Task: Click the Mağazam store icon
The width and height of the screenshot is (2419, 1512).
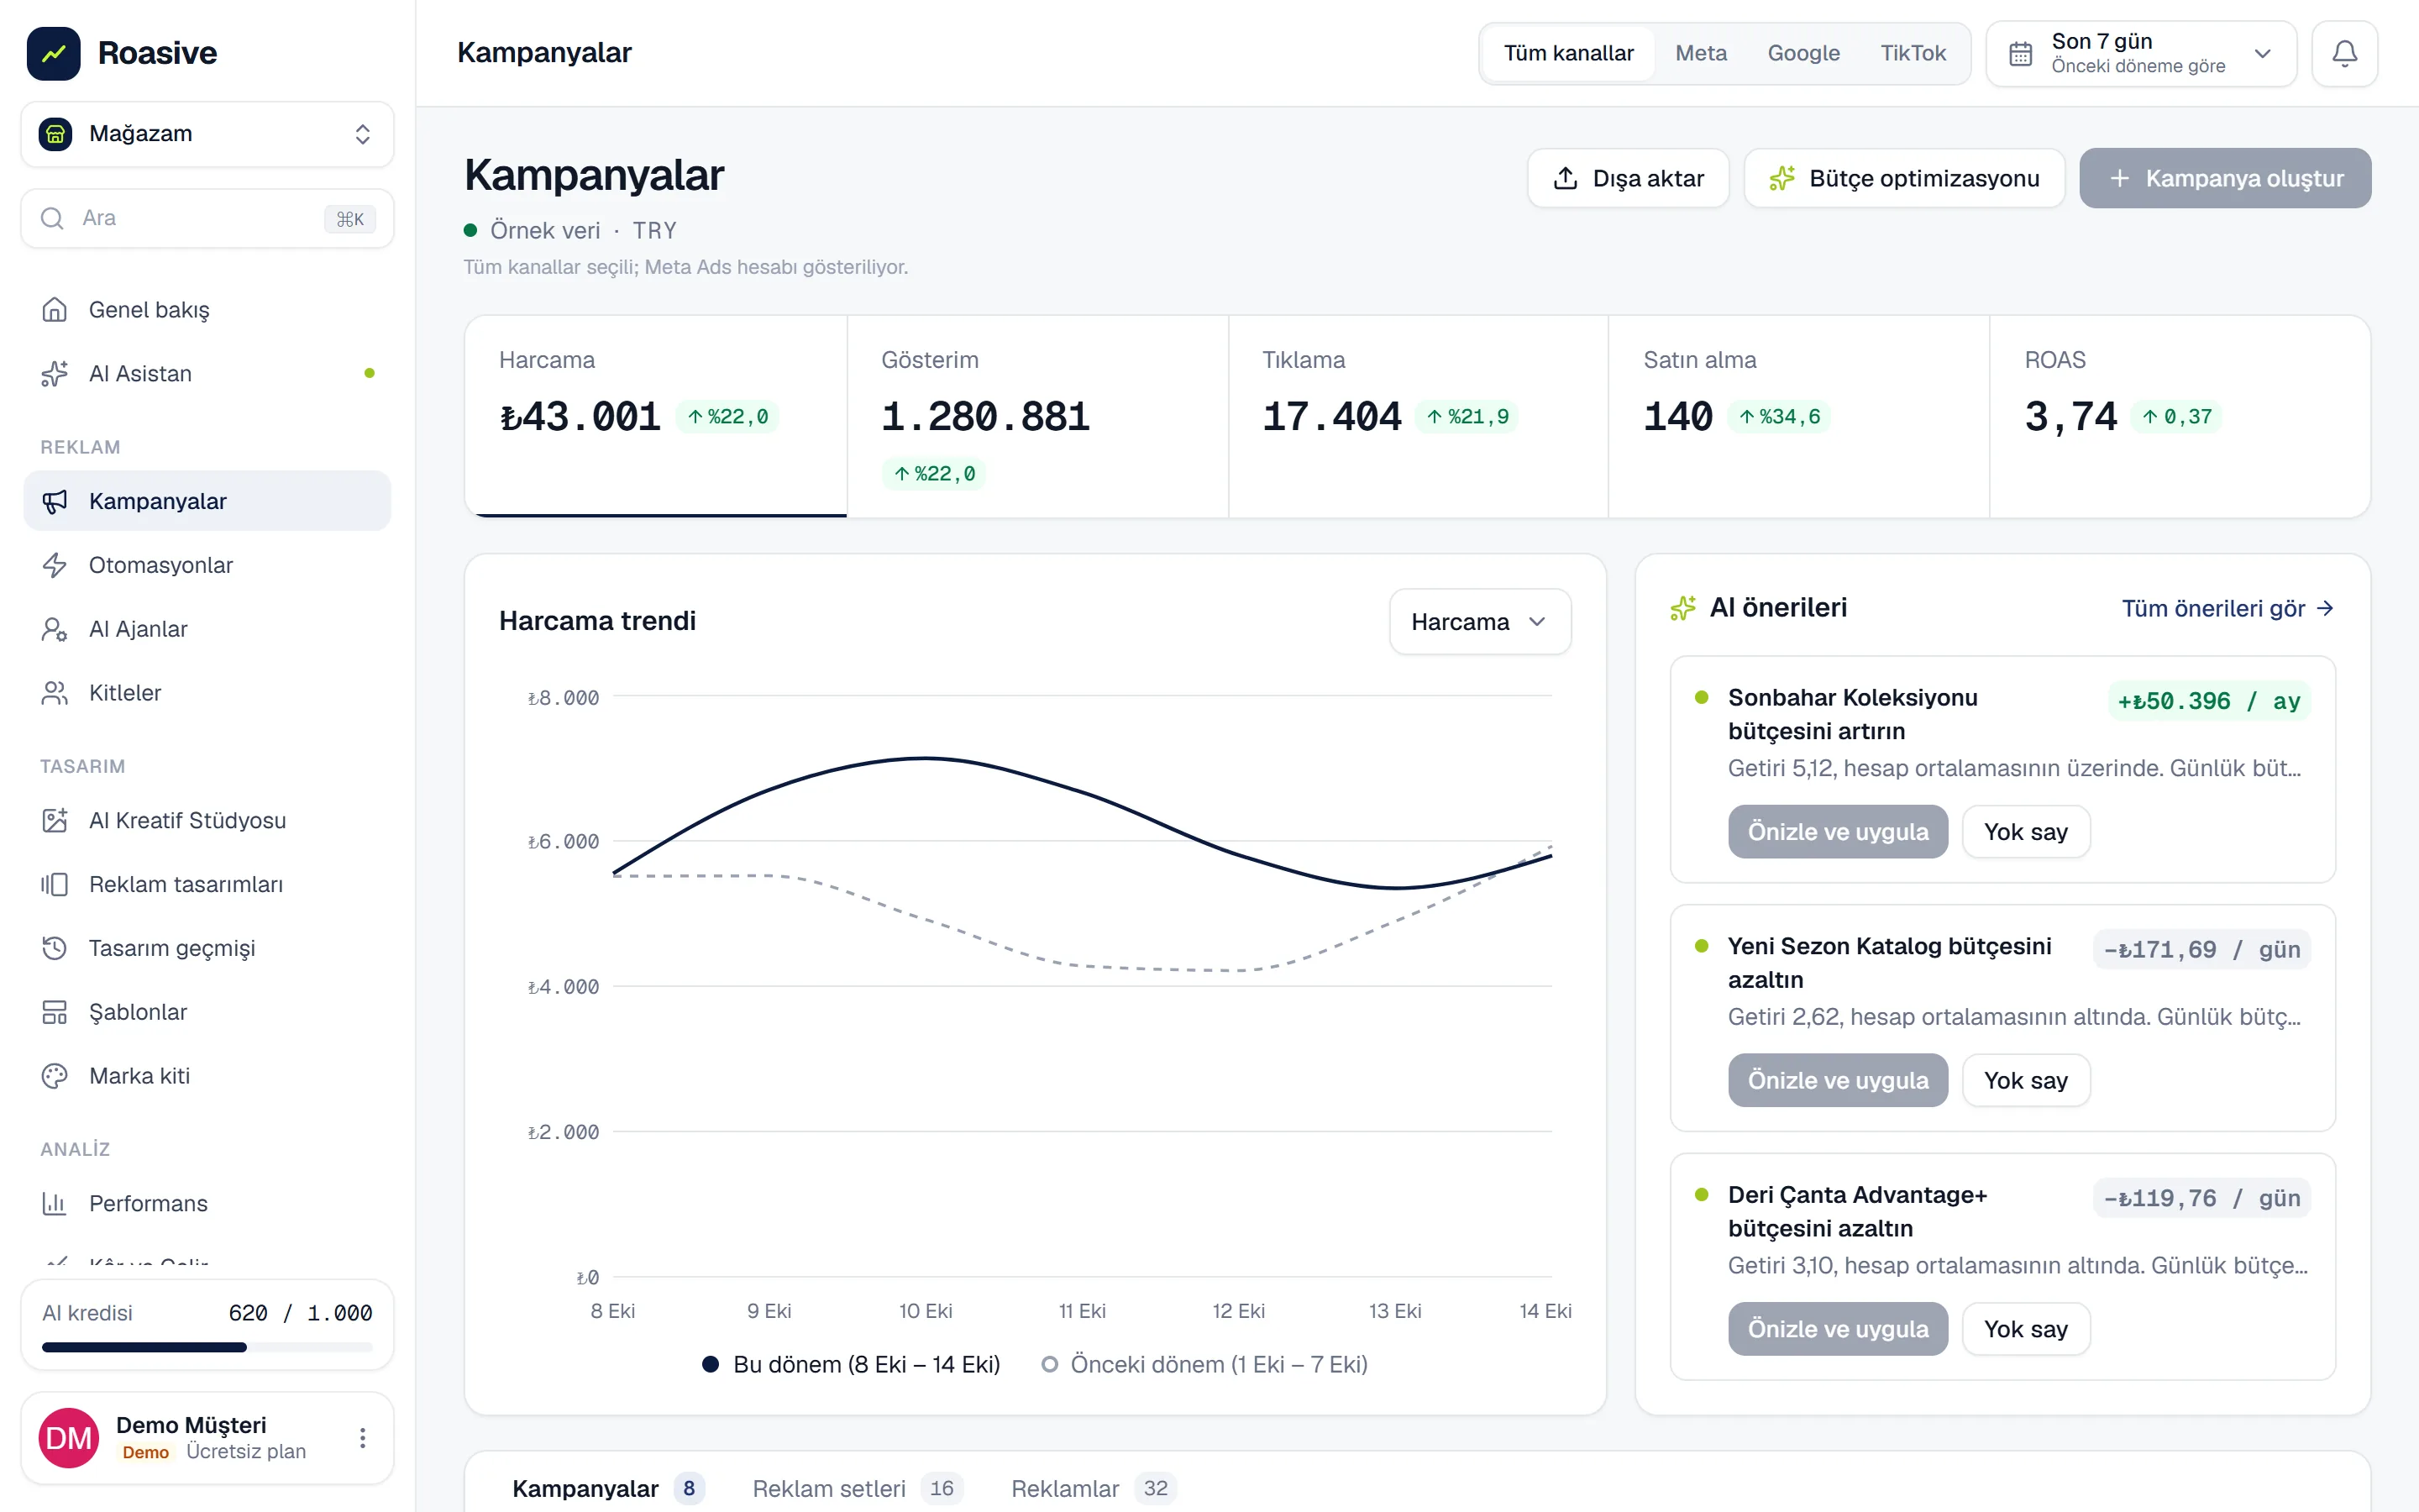Action: tap(56, 134)
